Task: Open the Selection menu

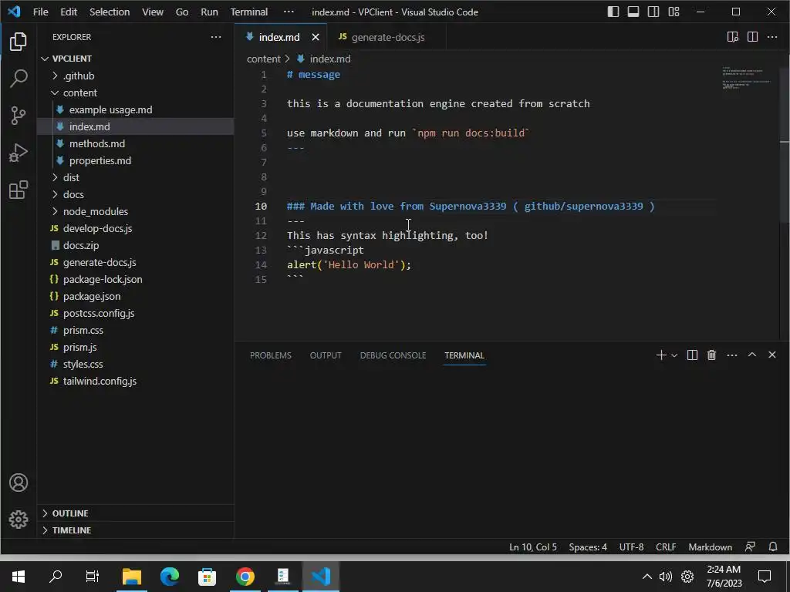Action: coord(110,12)
